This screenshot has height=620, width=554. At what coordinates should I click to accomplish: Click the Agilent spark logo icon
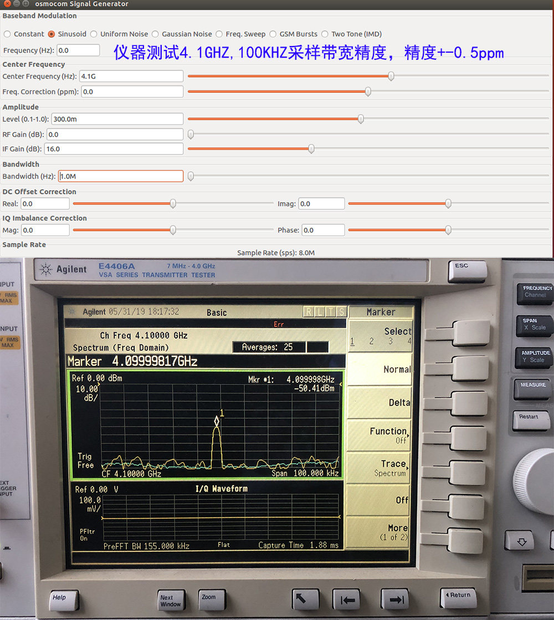(46, 269)
